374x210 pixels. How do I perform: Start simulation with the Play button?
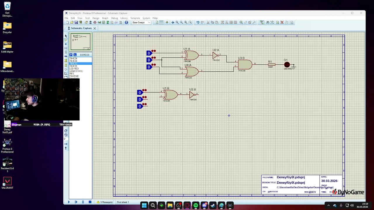pyautogui.click(x=69, y=202)
